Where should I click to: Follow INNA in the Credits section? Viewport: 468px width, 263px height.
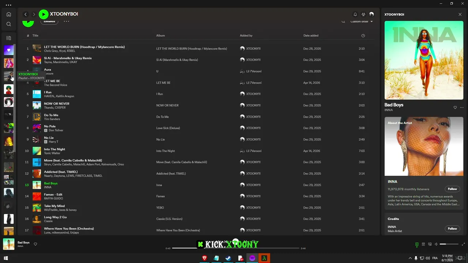coord(452,229)
